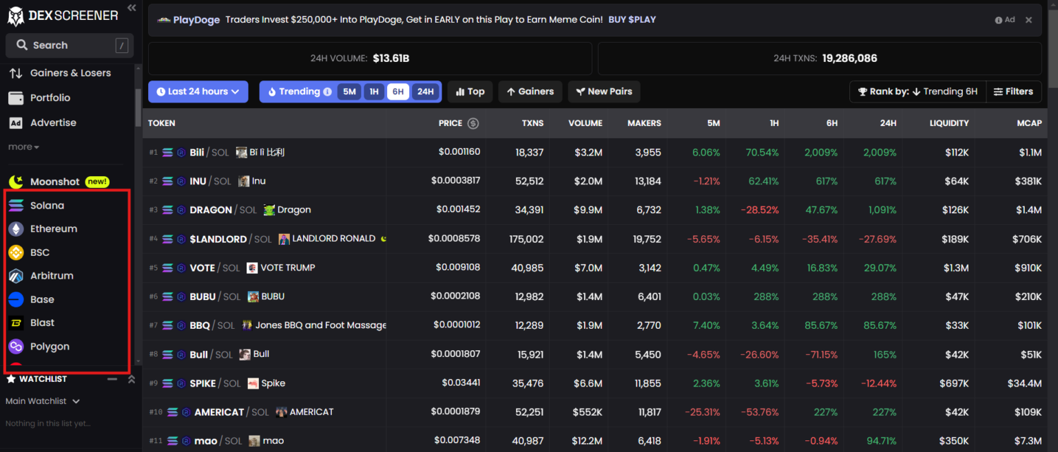Open Last 24 hours dropdown
Viewport: 1058px width, 452px height.
[198, 92]
